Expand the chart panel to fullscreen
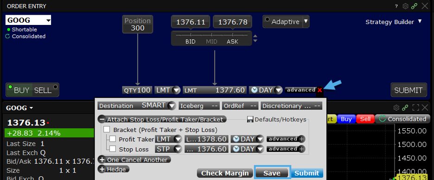This screenshot has height=180, width=434. tap(415, 108)
